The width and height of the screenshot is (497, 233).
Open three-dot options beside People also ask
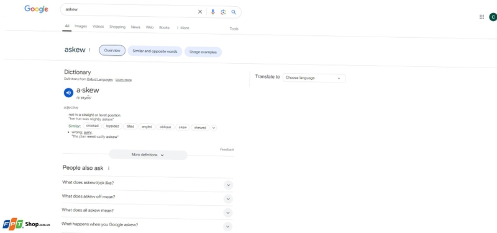pyautogui.click(x=109, y=168)
